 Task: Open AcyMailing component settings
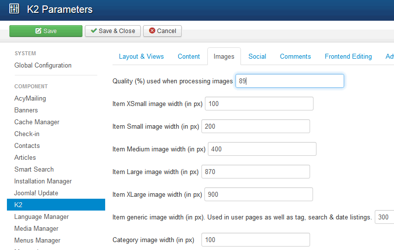pyautogui.click(x=30, y=99)
